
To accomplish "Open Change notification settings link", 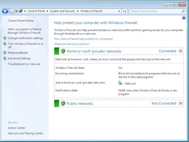I will click(x=25, y=38).
